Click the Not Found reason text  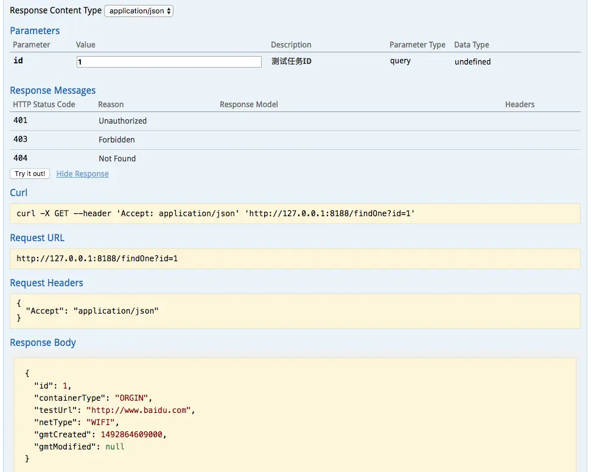(x=117, y=158)
